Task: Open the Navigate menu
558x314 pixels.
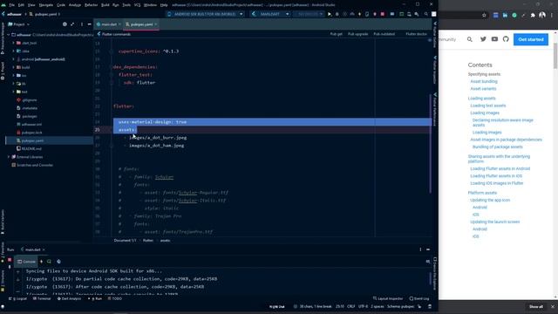Action: (x=45, y=5)
